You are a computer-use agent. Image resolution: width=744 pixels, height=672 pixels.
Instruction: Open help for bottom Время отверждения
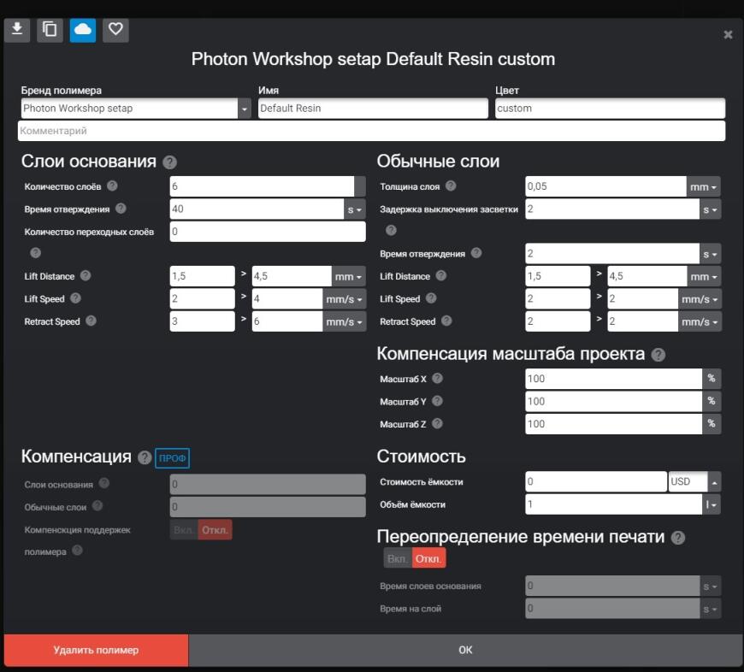121,209
